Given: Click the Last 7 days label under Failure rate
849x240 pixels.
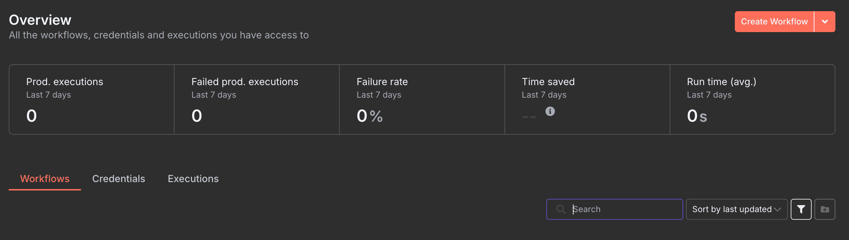Looking at the screenshot, I should 379,95.
